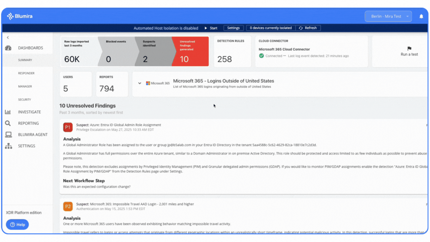Select the Security dashboard

(25, 100)
